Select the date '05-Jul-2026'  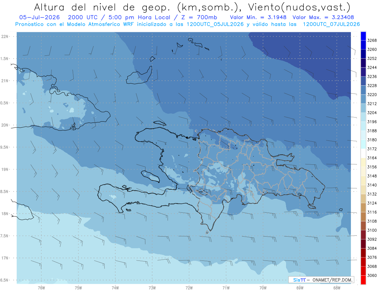click(x=39, y=17)
